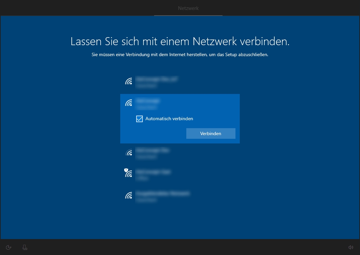
Task: Click the "Lassen Sie sich mit einem Netzwerk verbinden" heading
Action: point(180,42)
